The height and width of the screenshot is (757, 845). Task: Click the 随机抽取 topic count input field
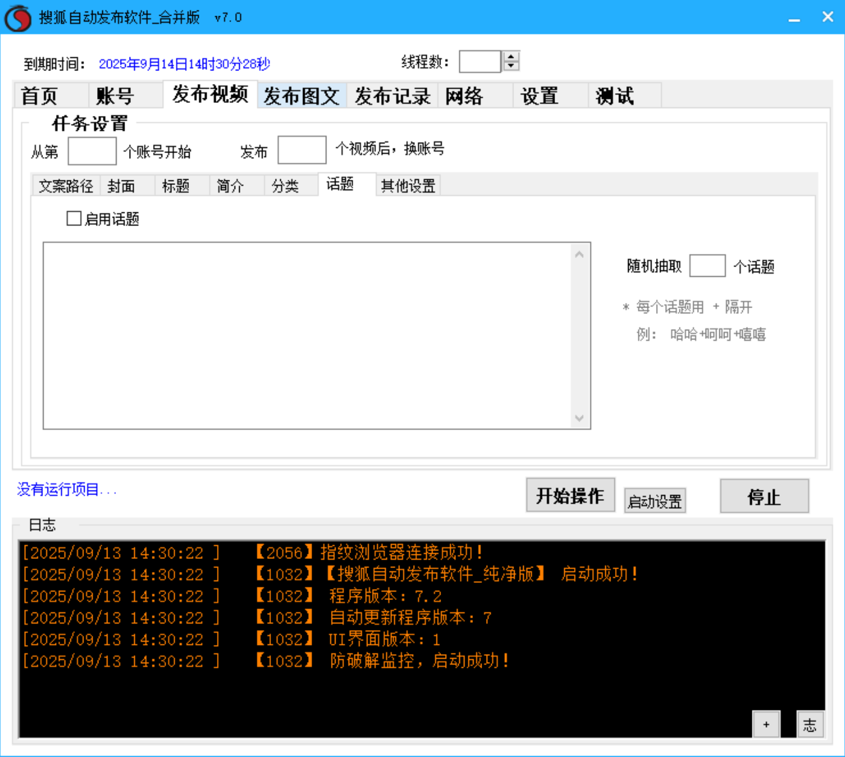pyautogui.click(x=708, y=266)
